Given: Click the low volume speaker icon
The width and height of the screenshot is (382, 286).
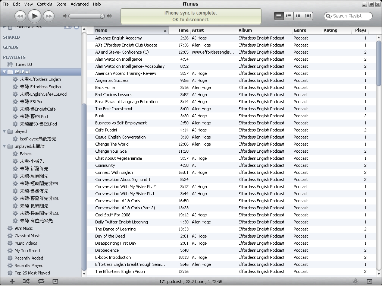Looking at the screenshot, I should 65,16.
